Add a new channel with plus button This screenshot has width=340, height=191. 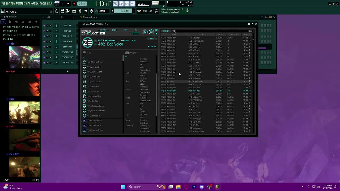(x=67, y=71)
